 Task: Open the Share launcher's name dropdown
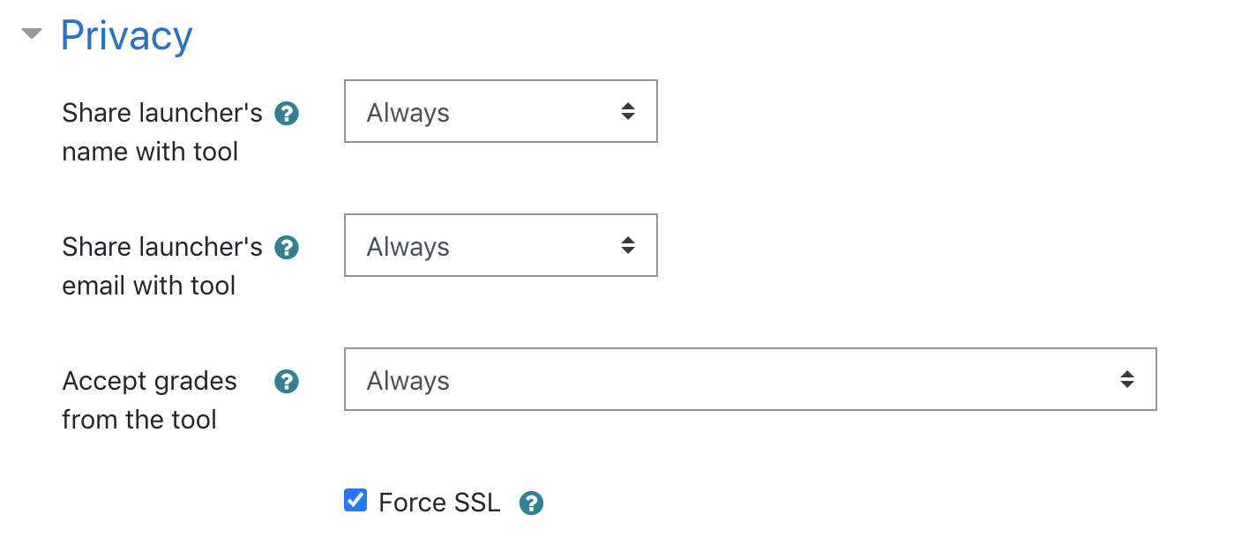(x=501, y=111)
